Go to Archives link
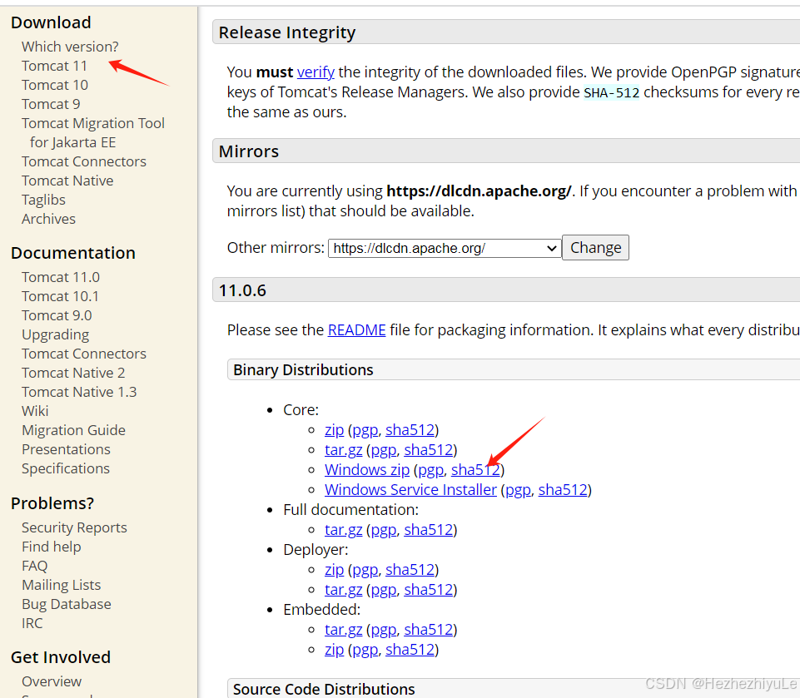800x698 pixels. click(48, 219)
